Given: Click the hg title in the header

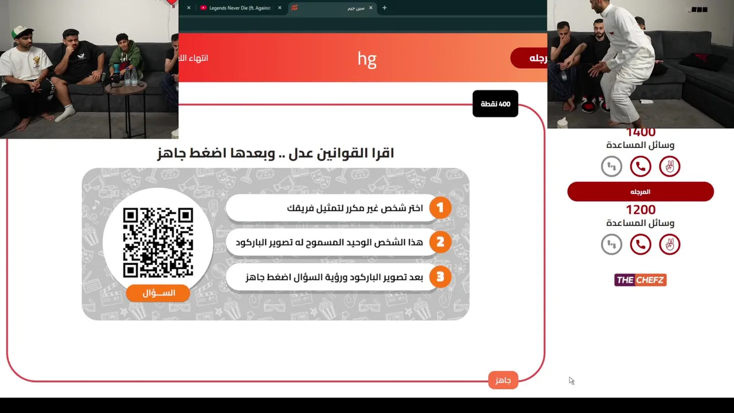Looking at the screenshot, I should coord(367,59).
